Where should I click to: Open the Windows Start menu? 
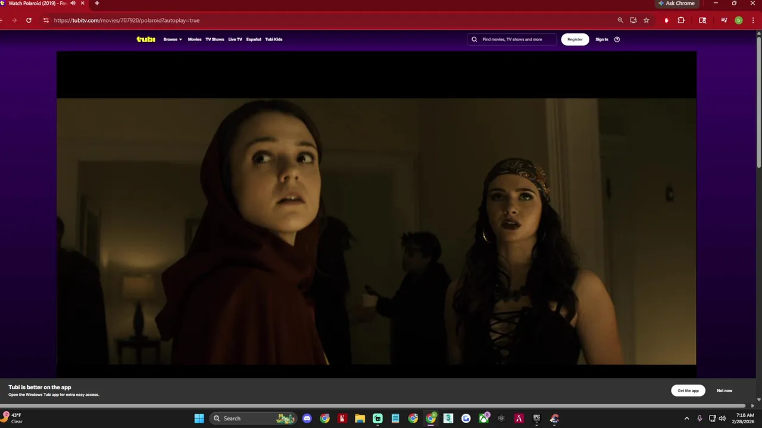[x=199, y=418]
